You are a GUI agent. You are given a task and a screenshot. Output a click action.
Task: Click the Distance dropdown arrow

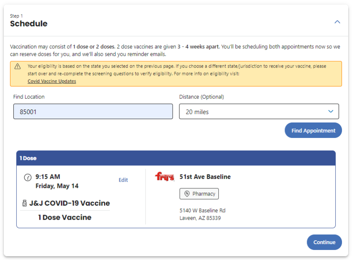point(331,112)
